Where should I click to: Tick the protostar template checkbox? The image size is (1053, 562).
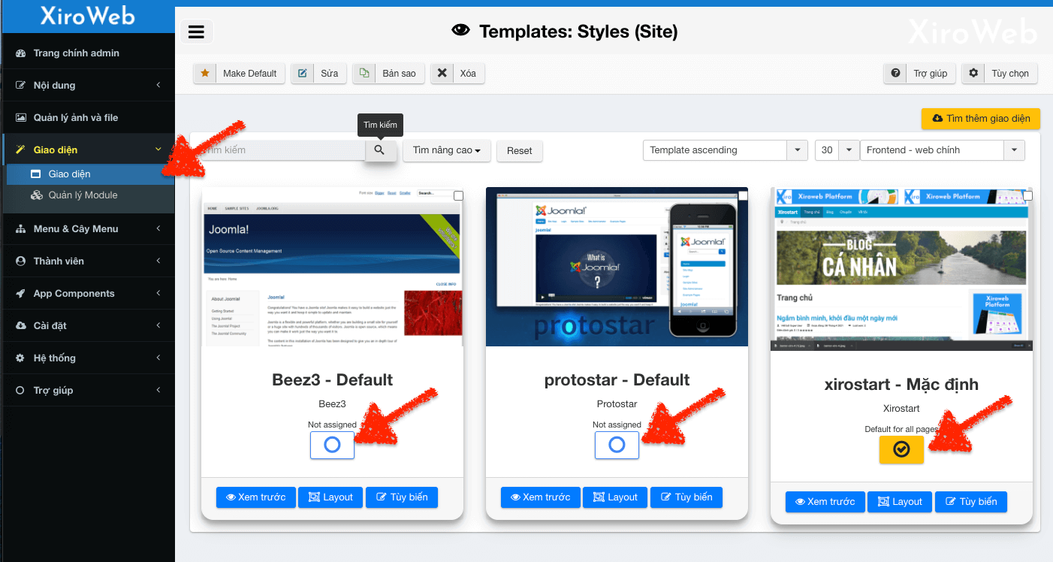click(743, 195)
